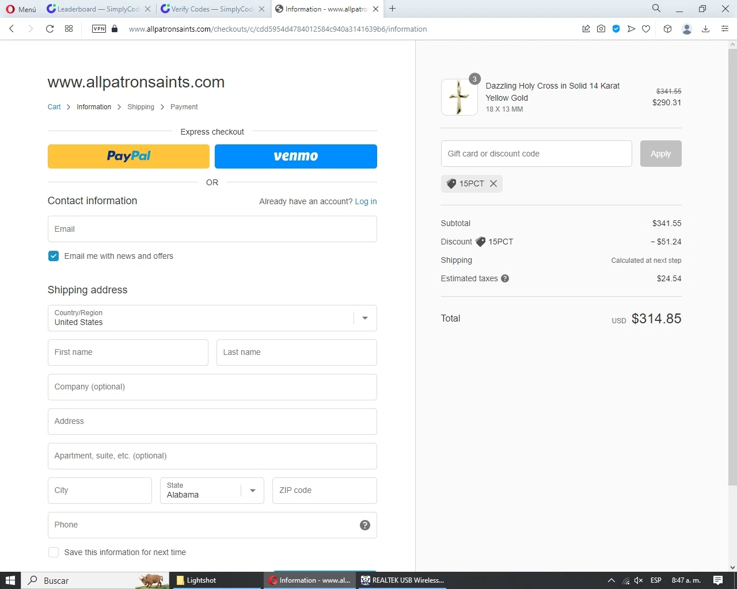Click the Last name field
This screenshot has height=589, width=737.
[x=297, y=353]
